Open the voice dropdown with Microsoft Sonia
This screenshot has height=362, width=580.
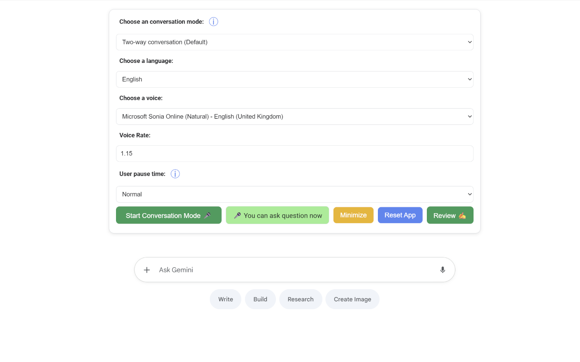coord(295,116)
